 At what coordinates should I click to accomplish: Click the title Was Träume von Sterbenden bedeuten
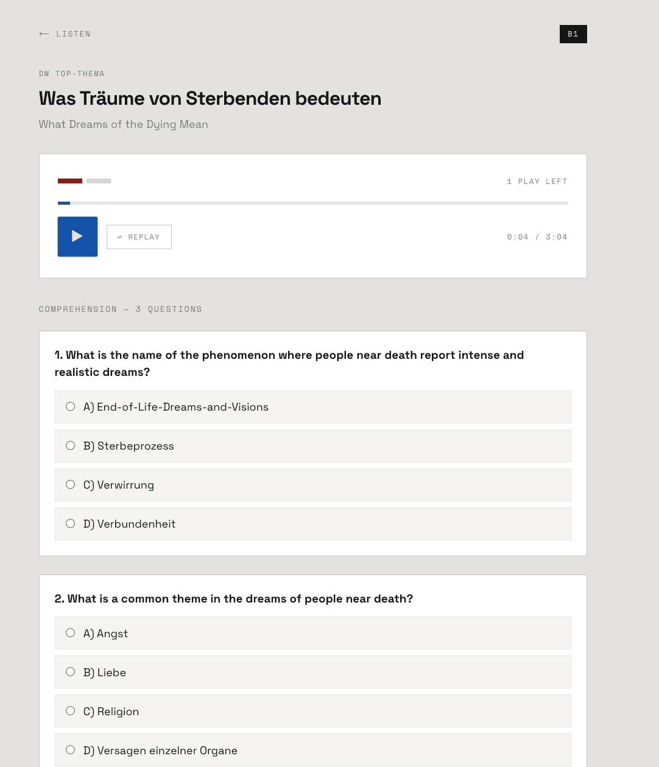[x=210, y=98]
